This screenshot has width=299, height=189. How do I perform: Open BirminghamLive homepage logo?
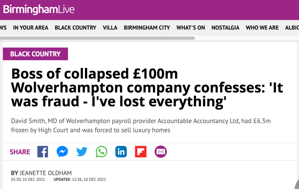39,10
